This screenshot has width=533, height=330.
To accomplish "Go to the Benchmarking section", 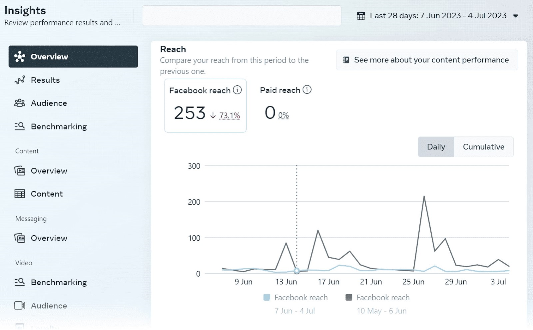I will (x=59, y=126).
